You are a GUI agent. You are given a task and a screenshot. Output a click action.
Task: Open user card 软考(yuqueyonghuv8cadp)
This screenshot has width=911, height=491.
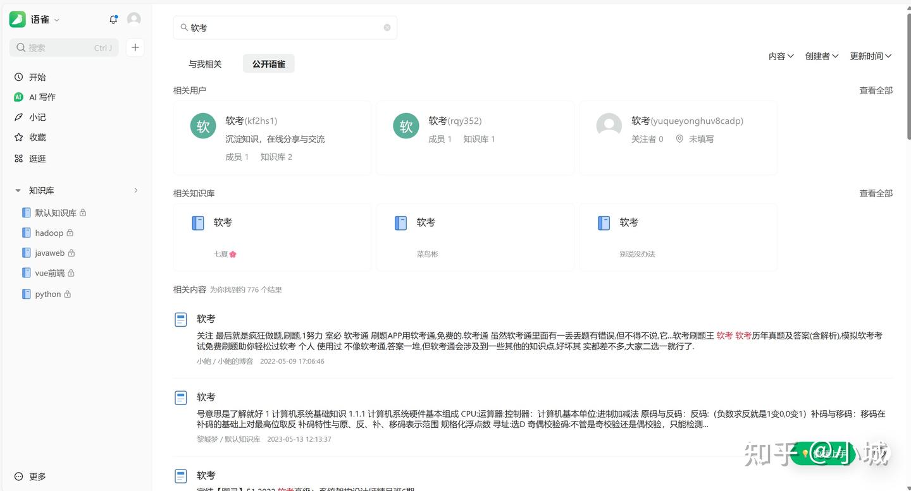tap(678, 138)
